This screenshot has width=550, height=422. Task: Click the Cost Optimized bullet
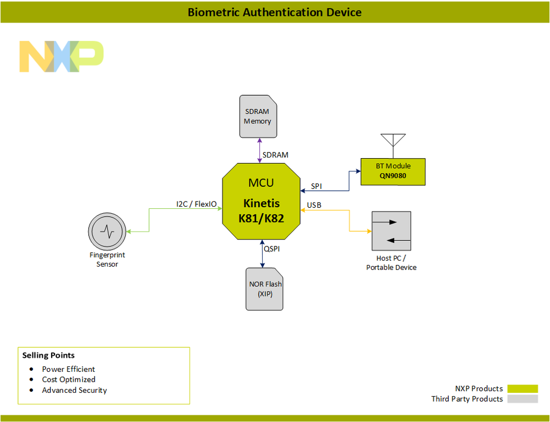point(69,380)
